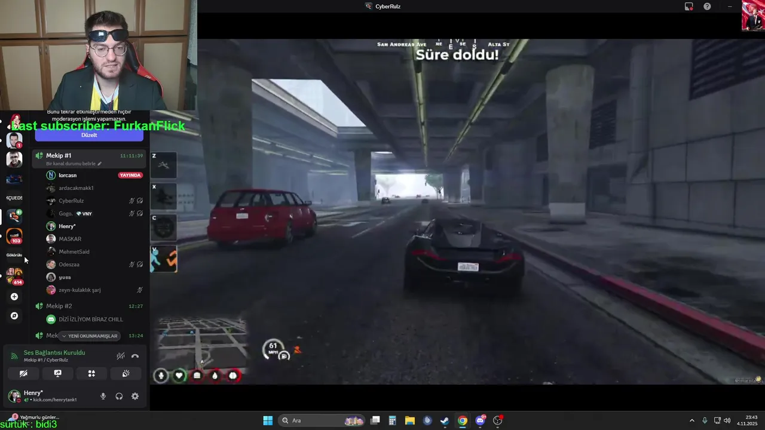Open the help icon in stream header
765x430 pixels.
click(x=707, y=7)
